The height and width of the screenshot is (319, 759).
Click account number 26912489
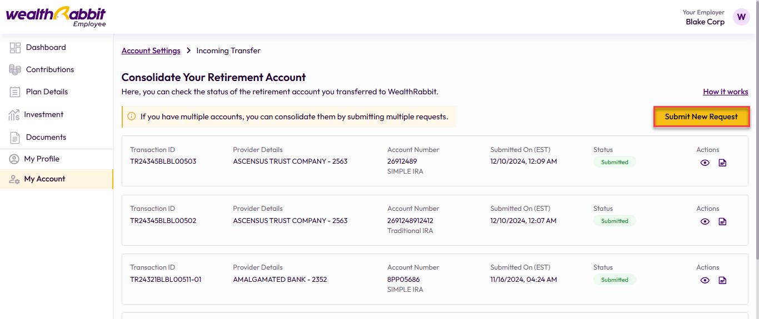(402, 161)
